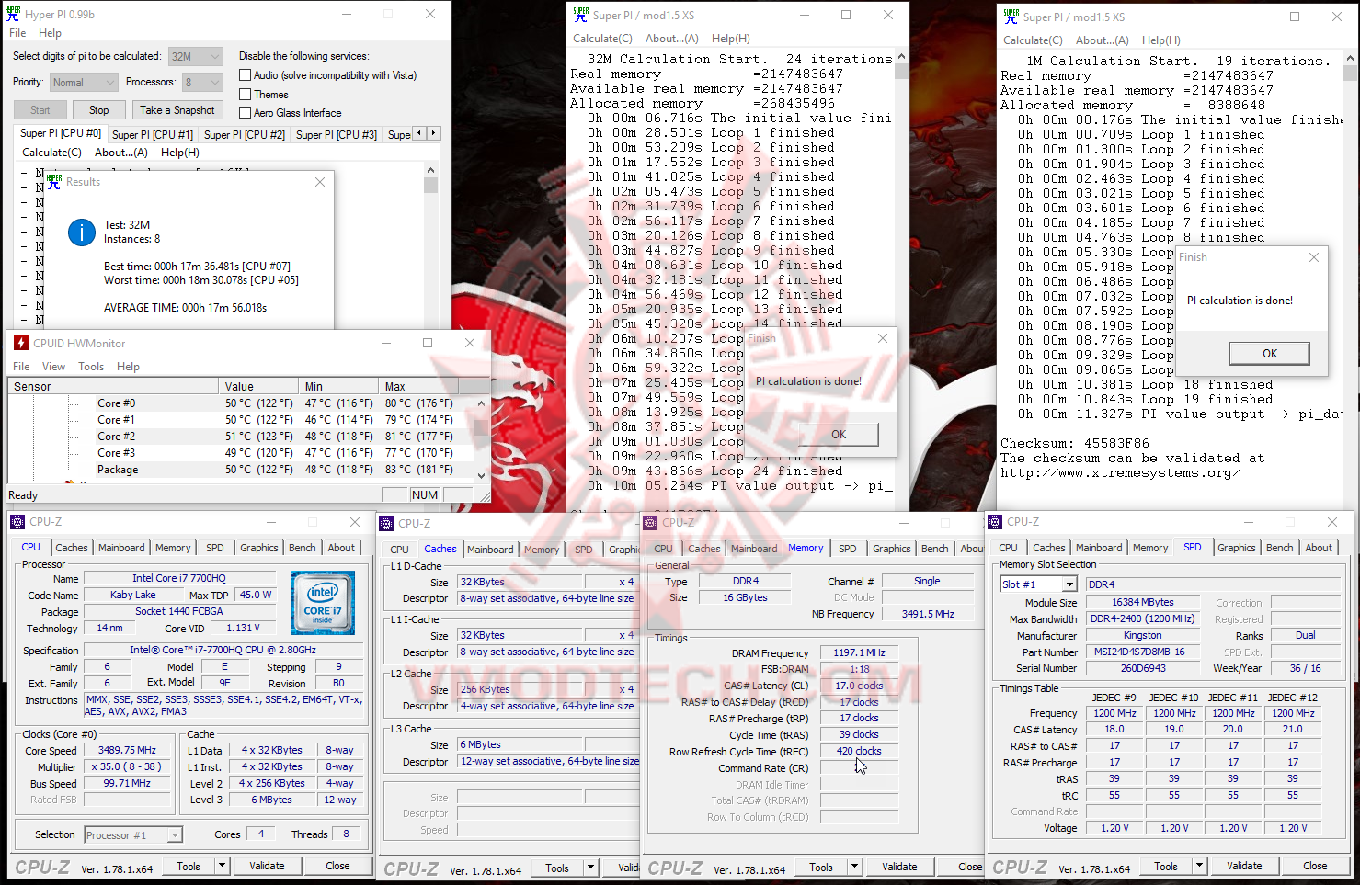The height and width of the screenshot is (885, 1360).
Task: Click Close in the CPU-Z processor window
Action: point(337,866)
